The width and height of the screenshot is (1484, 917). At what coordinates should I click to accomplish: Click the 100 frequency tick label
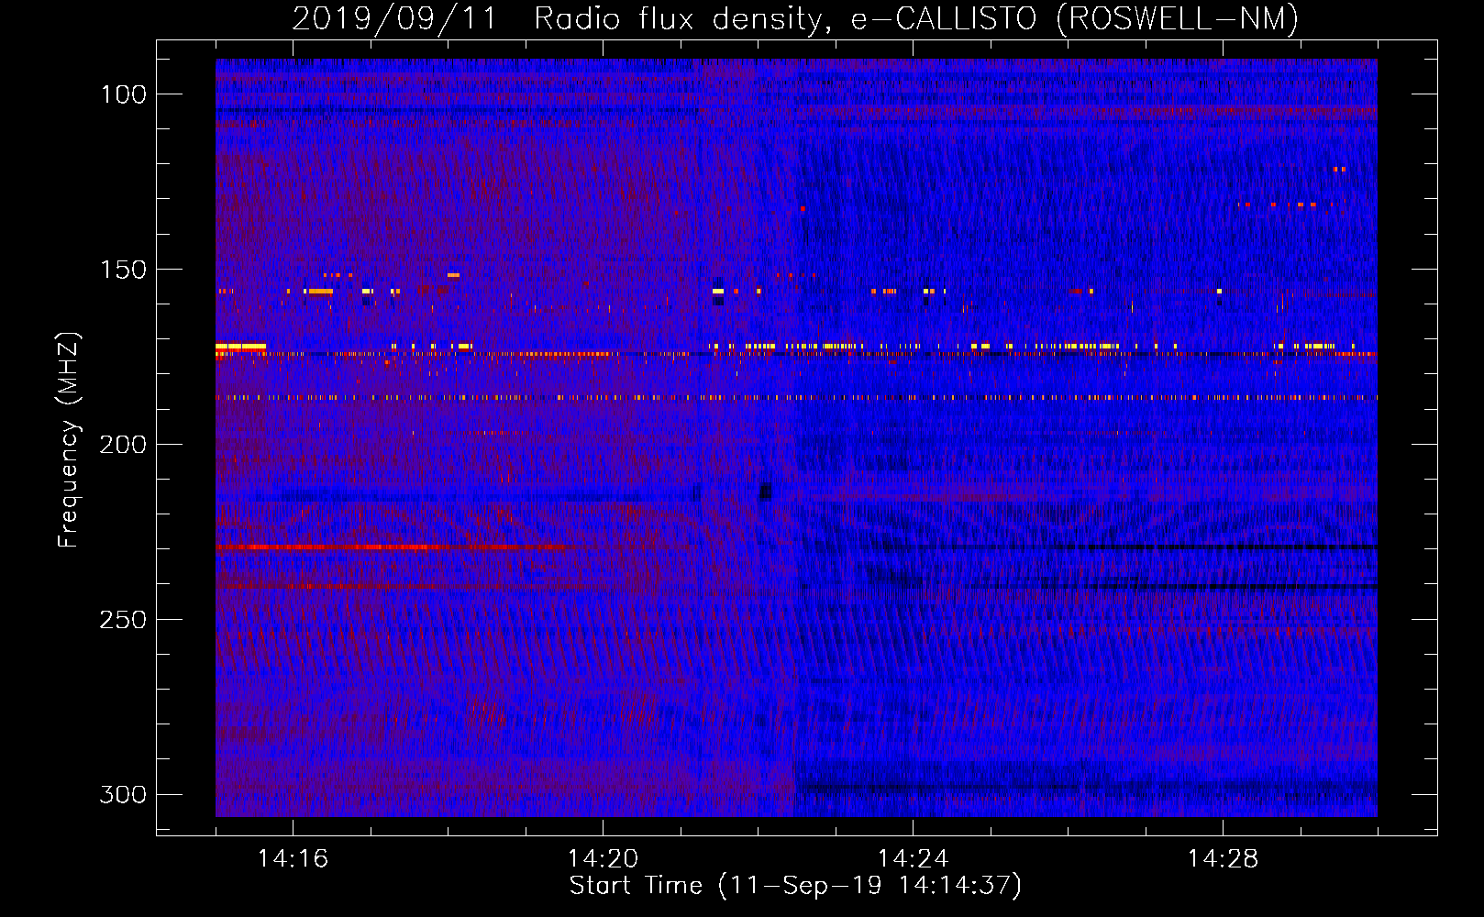[x=123, y=94]
